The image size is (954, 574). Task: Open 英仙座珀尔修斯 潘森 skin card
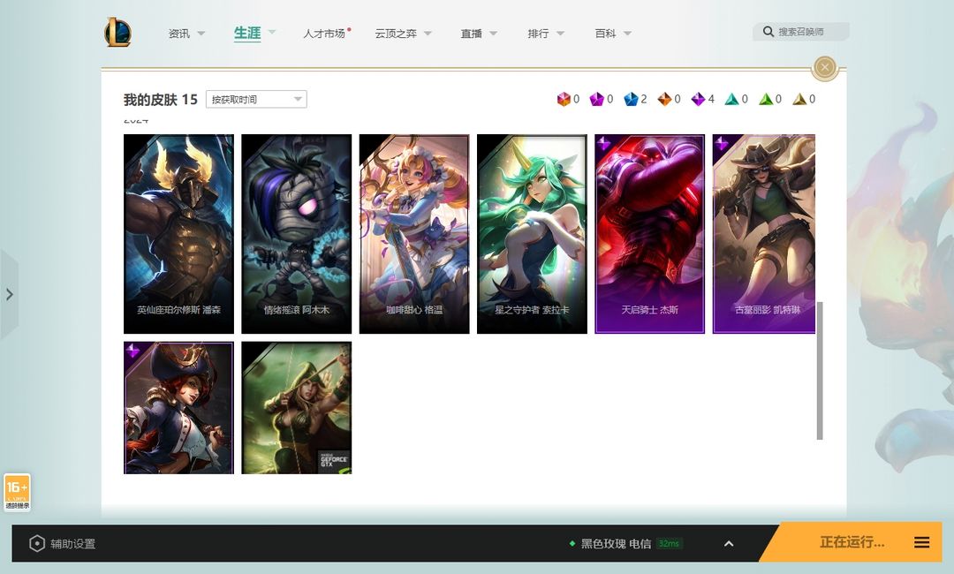pos(178,234)
